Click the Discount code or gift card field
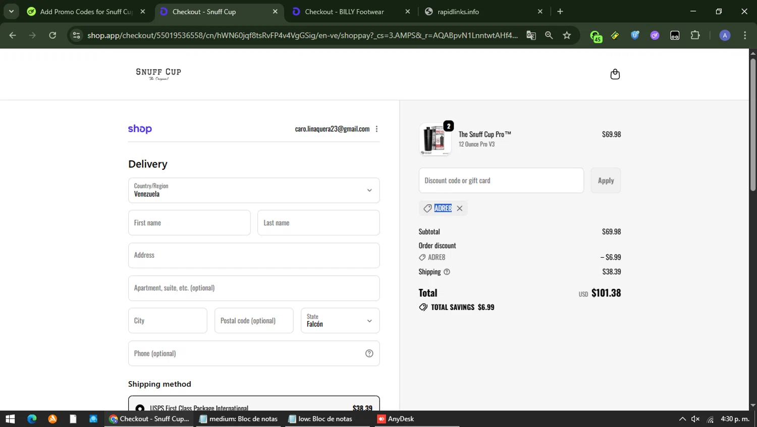Screen dimensions: 757x427 click(x=501, y=180)
